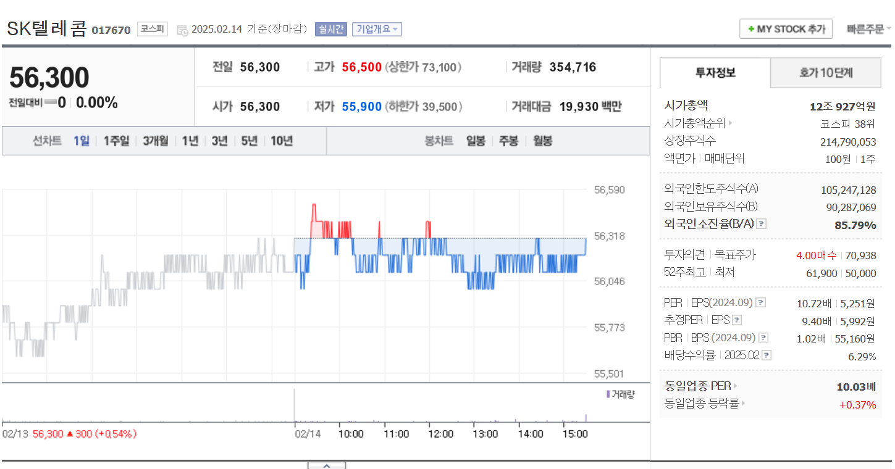This screenshot has width=895, height=469.
Task: Click the calendar icon before the 2025.02.14 date
Action: coord(182,29)
